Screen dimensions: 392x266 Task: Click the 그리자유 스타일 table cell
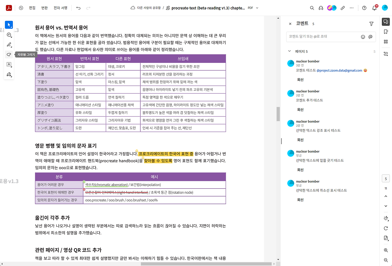[x=90, y=120]
